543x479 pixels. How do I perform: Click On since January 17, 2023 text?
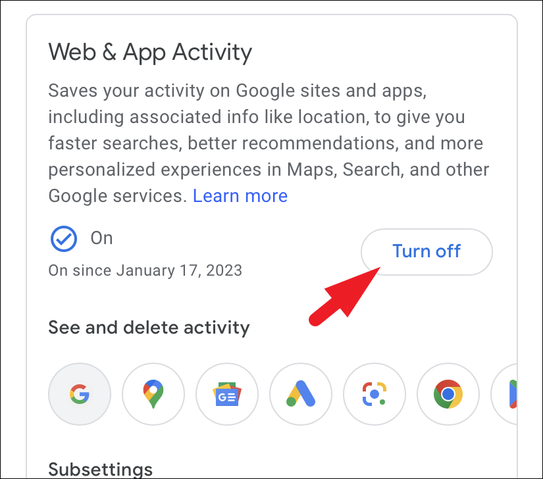(145, 270)
